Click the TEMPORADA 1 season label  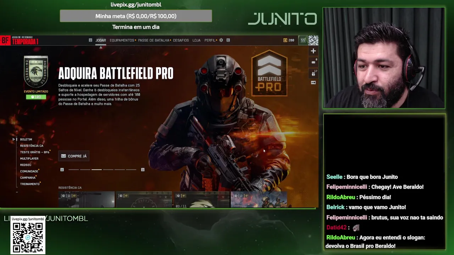[25, 42]
